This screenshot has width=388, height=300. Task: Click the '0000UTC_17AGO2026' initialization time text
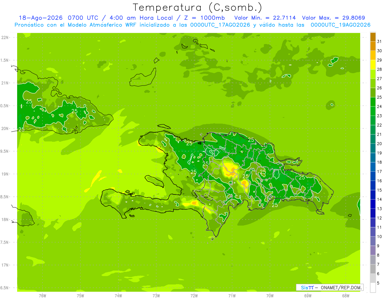pos(220,25)
